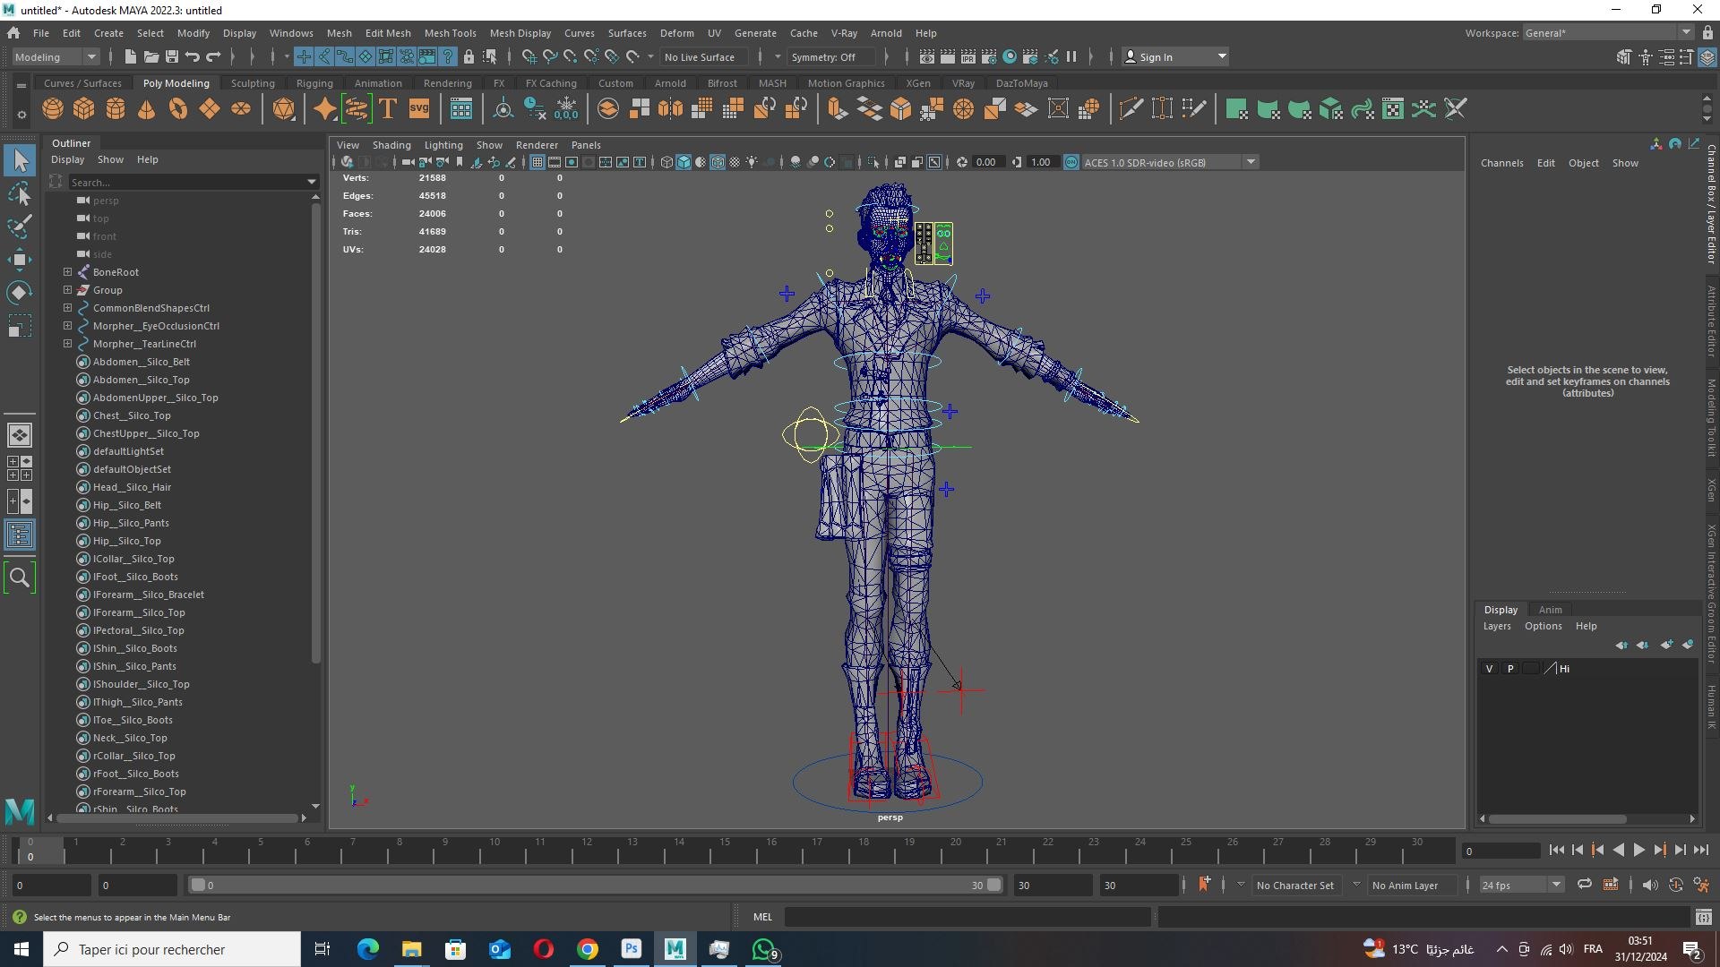Open the Mesh Tools menu
The width and height of the screenshot is (1720, 967).
click(450, 33)
